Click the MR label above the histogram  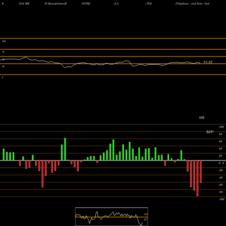coord(202,118)
